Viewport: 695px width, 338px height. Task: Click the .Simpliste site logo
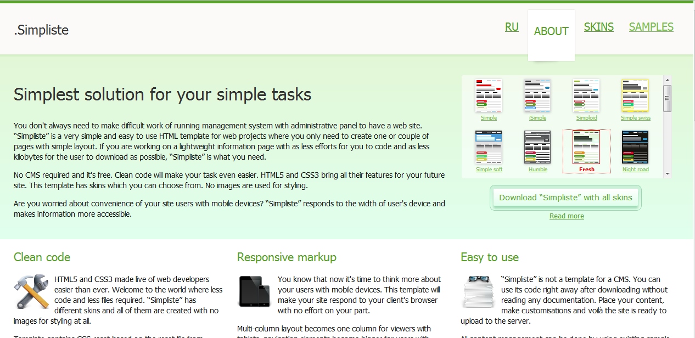point(41,30)
